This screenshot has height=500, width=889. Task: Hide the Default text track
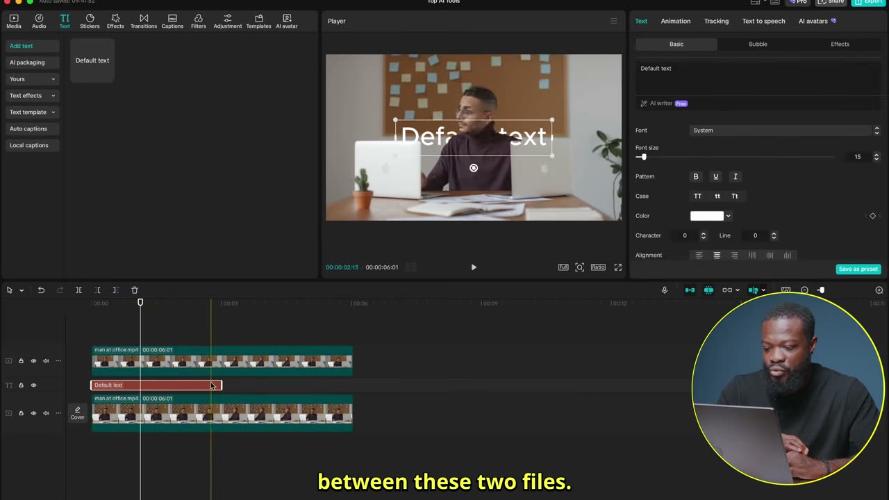(x=33, y=385)
